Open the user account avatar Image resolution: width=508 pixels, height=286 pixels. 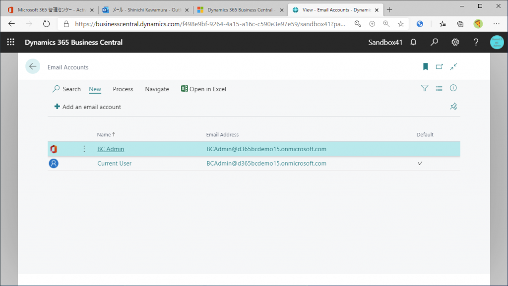tap(497, 43)
